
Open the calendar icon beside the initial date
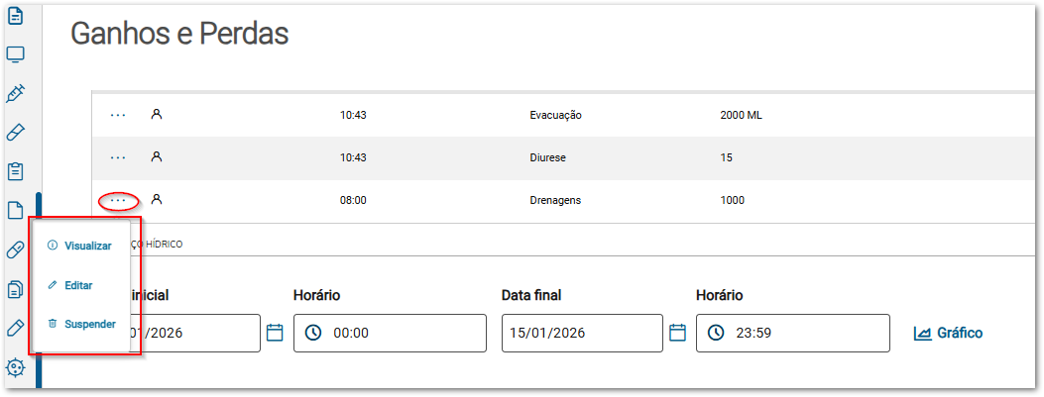click(276, 333)
